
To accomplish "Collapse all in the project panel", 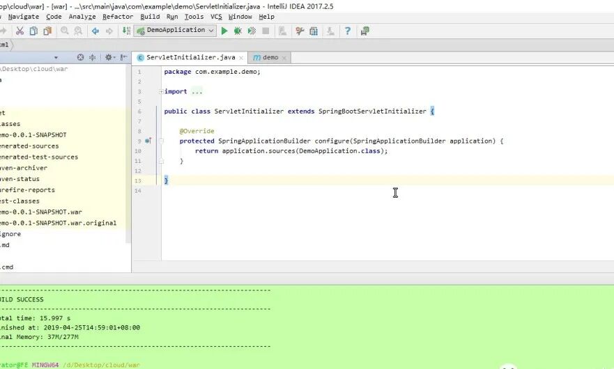I will click(93, 58).
